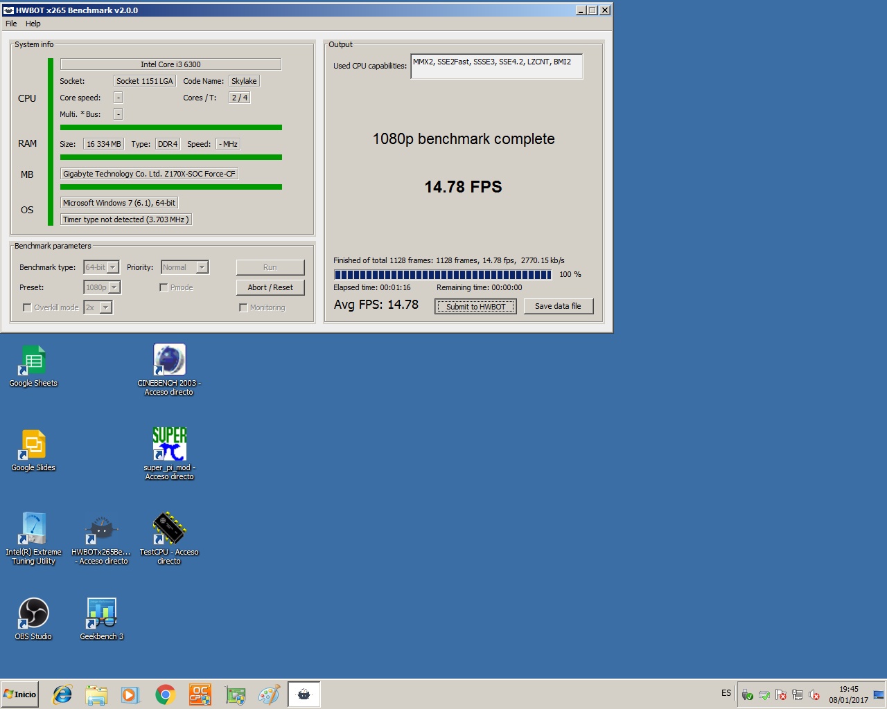The image size is (887, 709).
Task: Select OBS Studio desktop icon
Action: pyautogui.click(x=33, y=619)
